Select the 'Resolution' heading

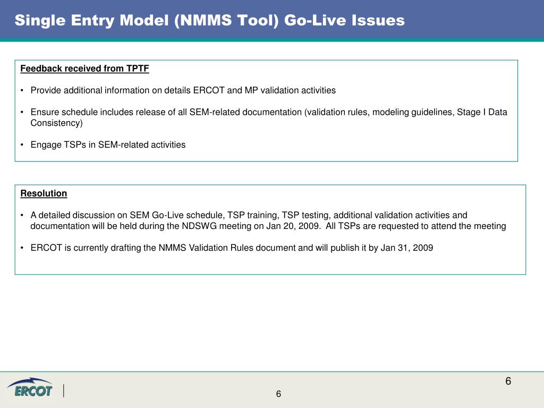[44, 193]
